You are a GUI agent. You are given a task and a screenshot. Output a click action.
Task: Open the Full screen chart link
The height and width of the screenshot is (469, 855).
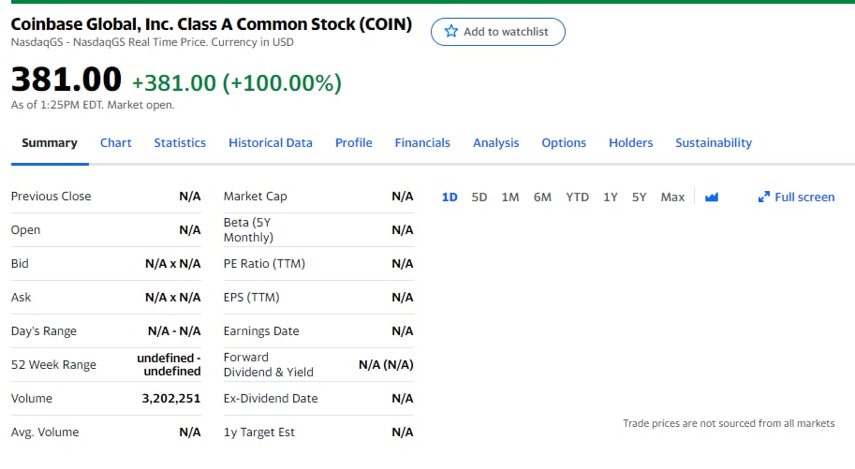pyautogui.click(x=796, y=197)
